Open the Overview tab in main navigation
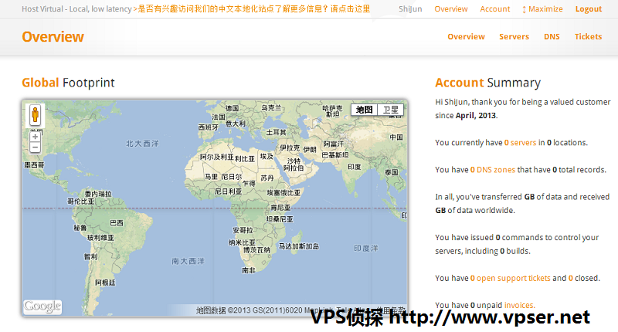The height and width of the screenshot is (332, 618). point(466,36)
